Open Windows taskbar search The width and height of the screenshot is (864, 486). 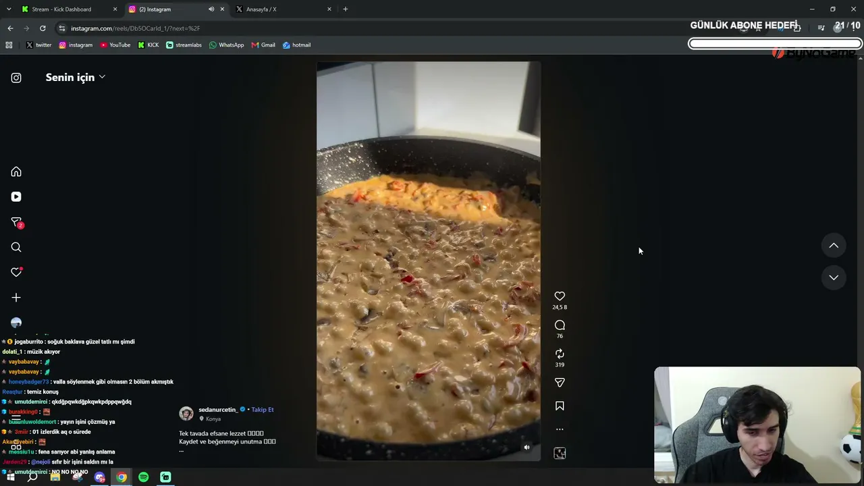click(32, 477)
